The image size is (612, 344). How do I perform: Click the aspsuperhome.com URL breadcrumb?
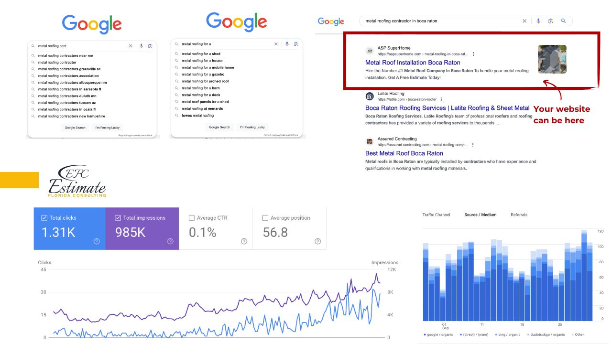pyautogui.click(x=423, y=54)
